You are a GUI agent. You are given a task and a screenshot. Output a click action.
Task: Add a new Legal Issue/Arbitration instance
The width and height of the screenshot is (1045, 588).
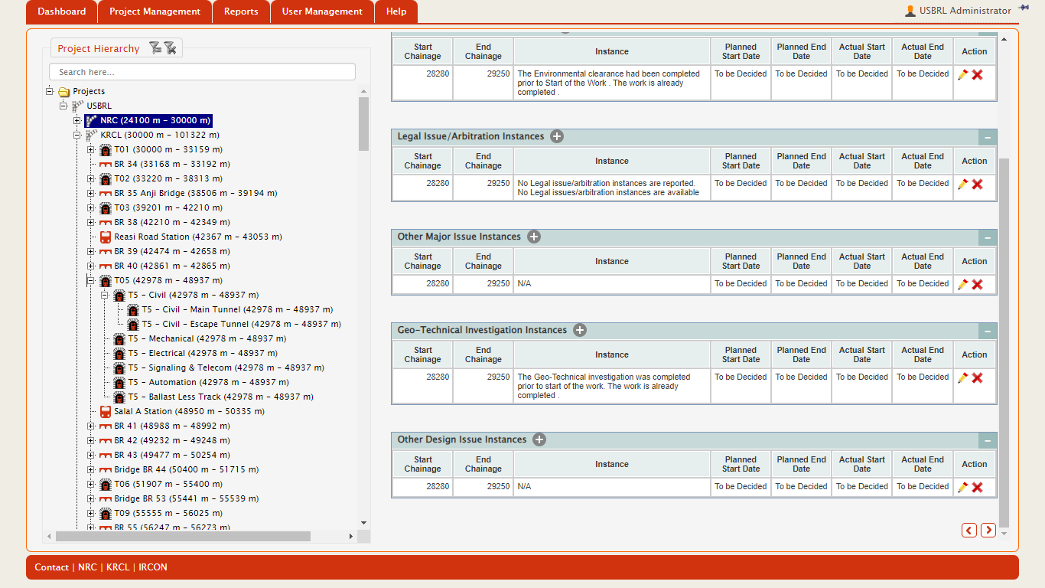(x=557, y=136)
